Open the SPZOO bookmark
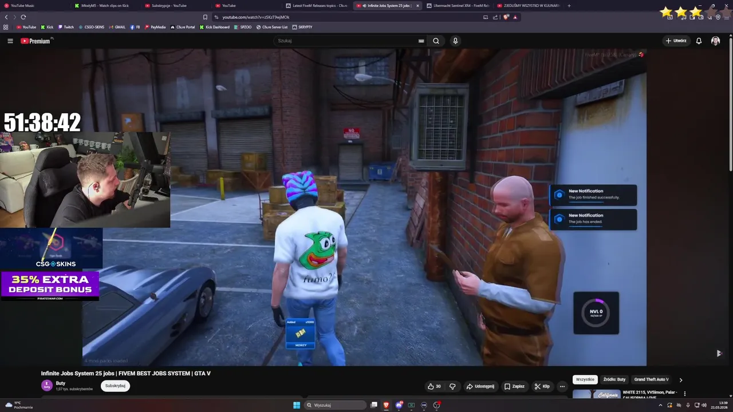Image resolution: width=733 pixels, height=412 pixels. 243,27
